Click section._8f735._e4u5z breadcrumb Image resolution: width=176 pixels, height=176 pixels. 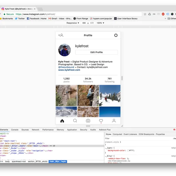38,162
